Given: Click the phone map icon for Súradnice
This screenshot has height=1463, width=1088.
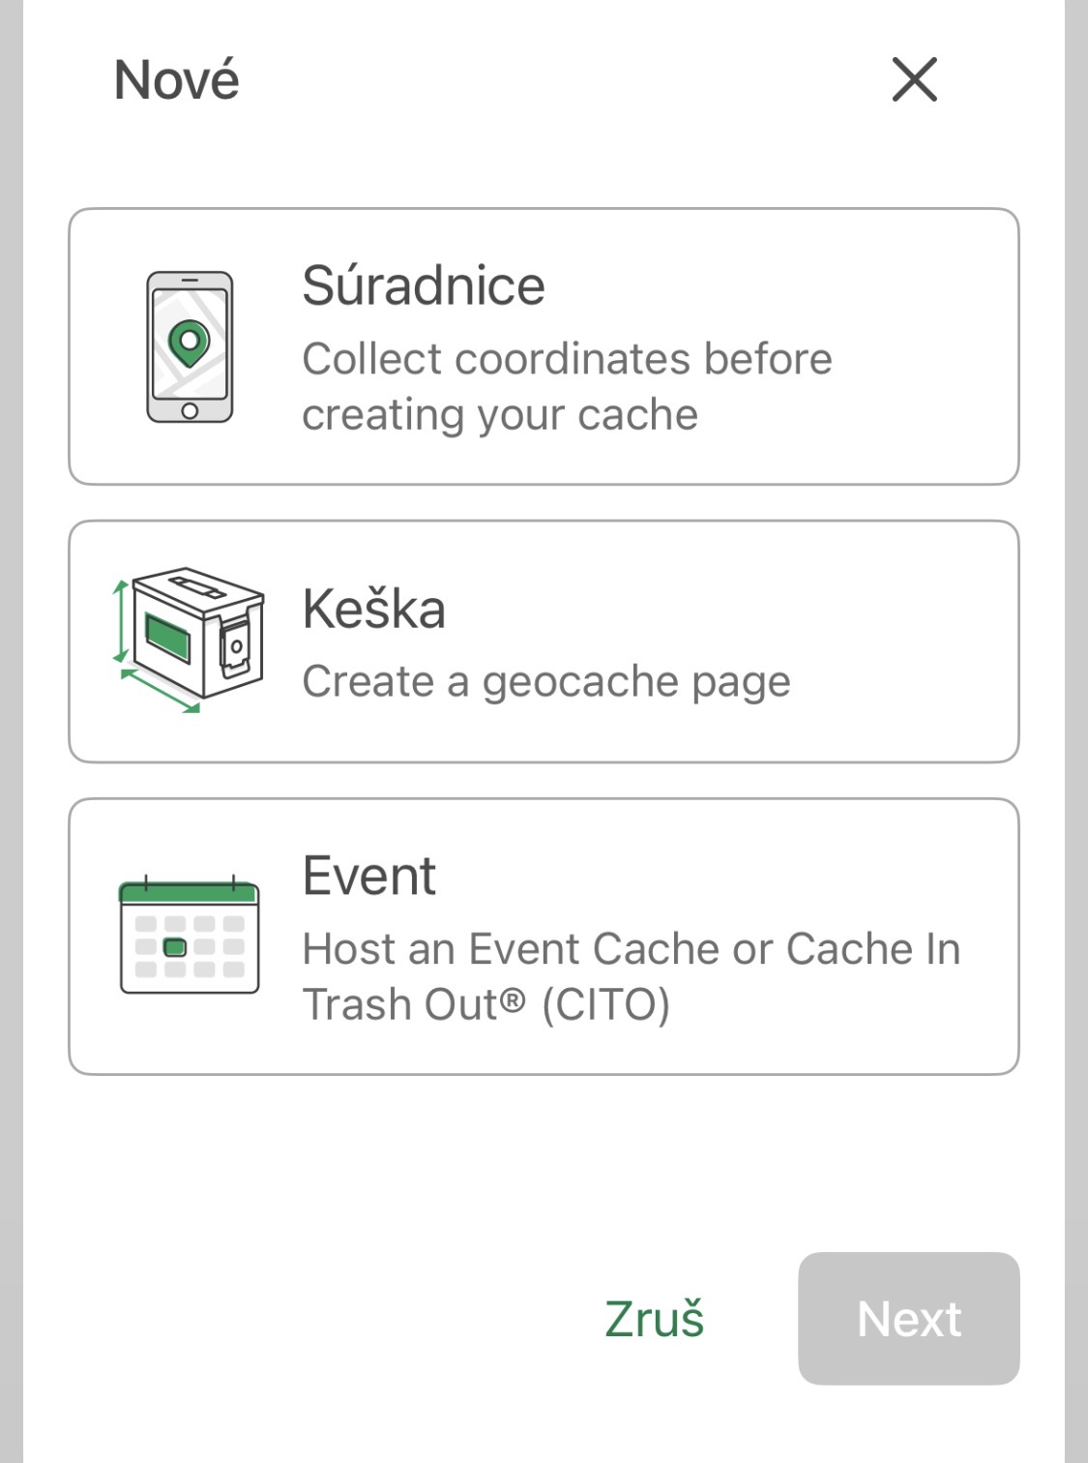Looking at the screenshot, I should coord(190,346).
